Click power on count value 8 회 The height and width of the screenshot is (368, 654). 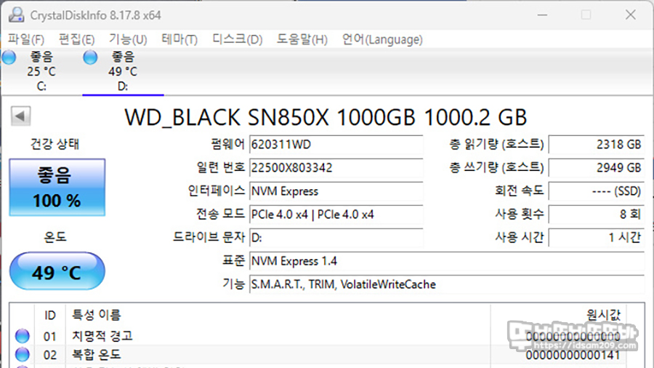pyautogui.click(x=597, y=215)
